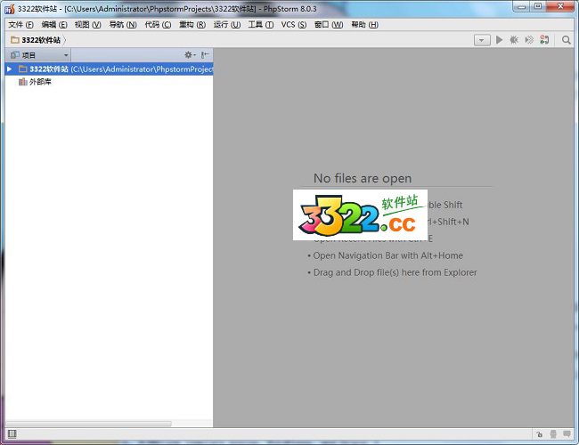The height and width of the screenshot is (445, 579).
Task: Click the notifications balloon icon in status bar
Action: point(567,434)
